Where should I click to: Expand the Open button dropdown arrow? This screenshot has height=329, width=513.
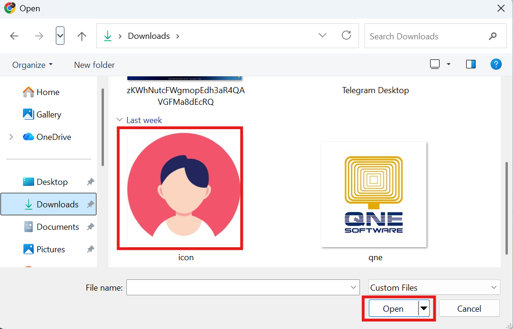point(424,308)
